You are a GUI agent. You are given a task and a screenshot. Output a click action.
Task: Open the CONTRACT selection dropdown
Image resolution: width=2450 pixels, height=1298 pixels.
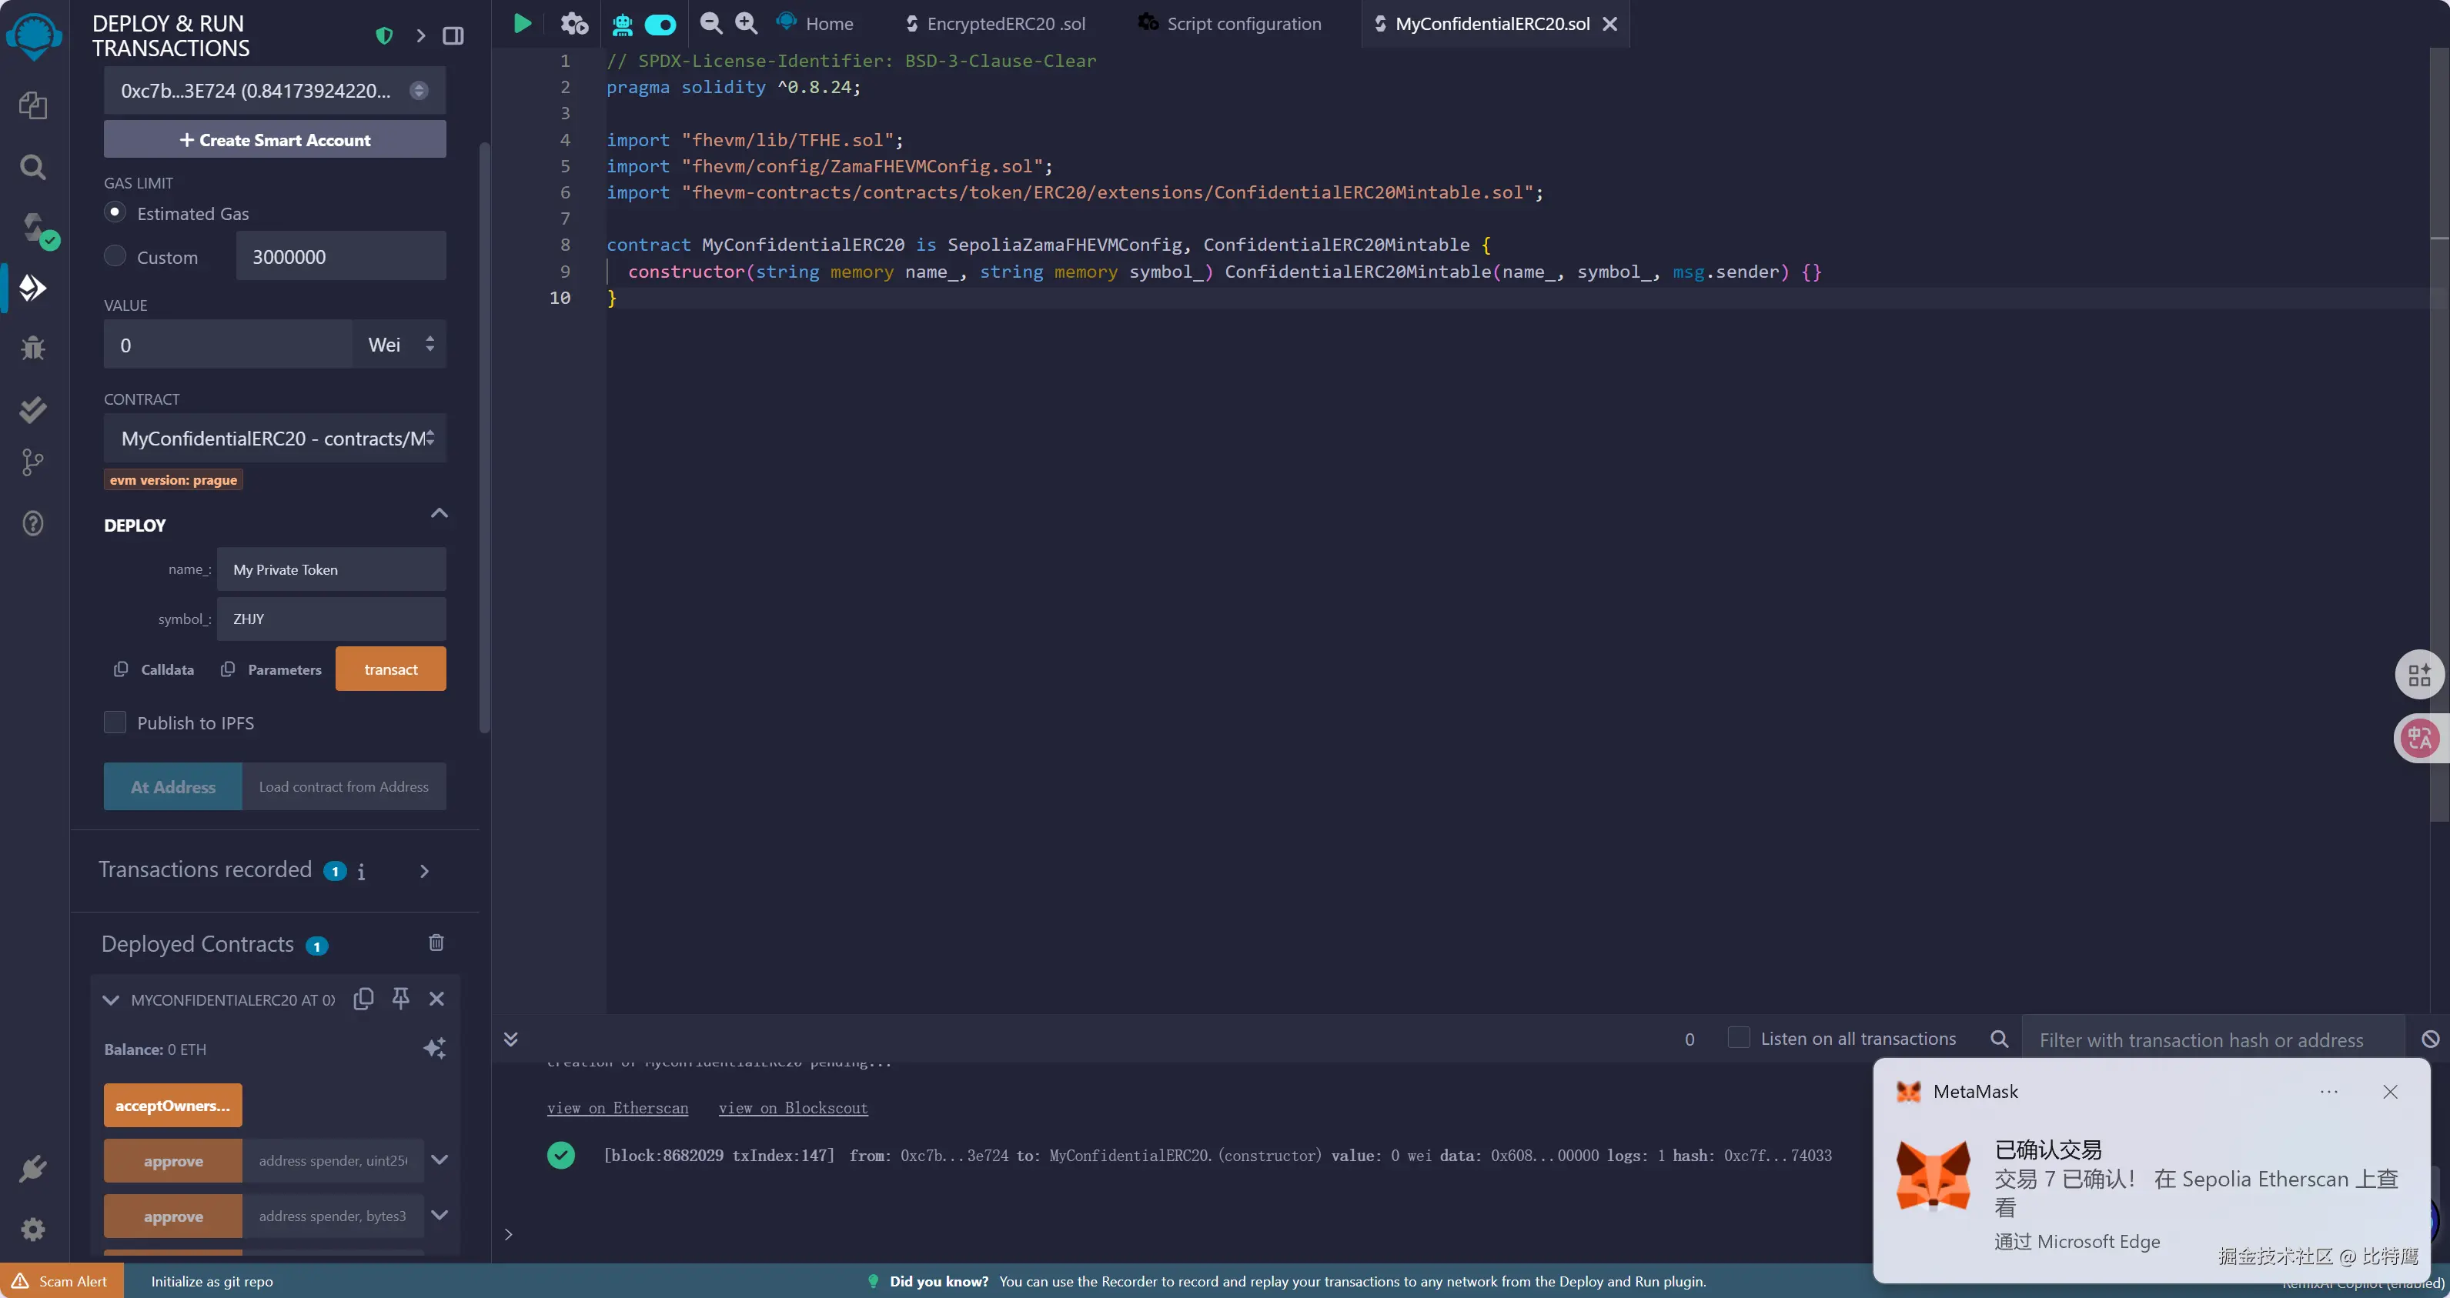point(275,439)
